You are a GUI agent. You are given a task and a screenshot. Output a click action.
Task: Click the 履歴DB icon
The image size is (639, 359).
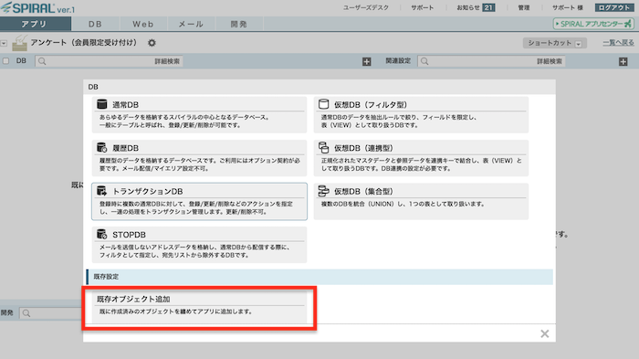[x=102, y=147]
